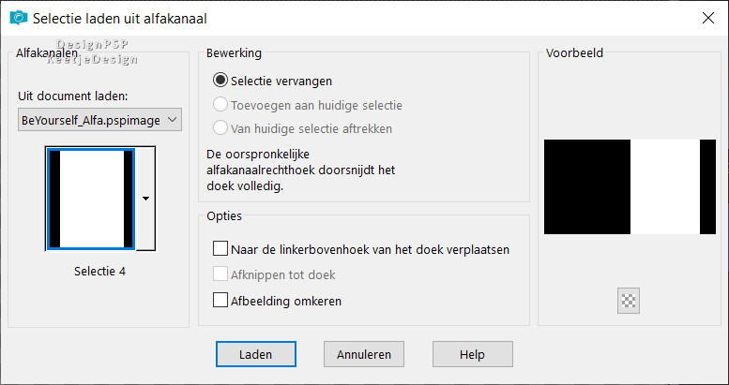Click the Voorbeeld preview image
This screenshot has height=385, width=729.
pos(630,186)
